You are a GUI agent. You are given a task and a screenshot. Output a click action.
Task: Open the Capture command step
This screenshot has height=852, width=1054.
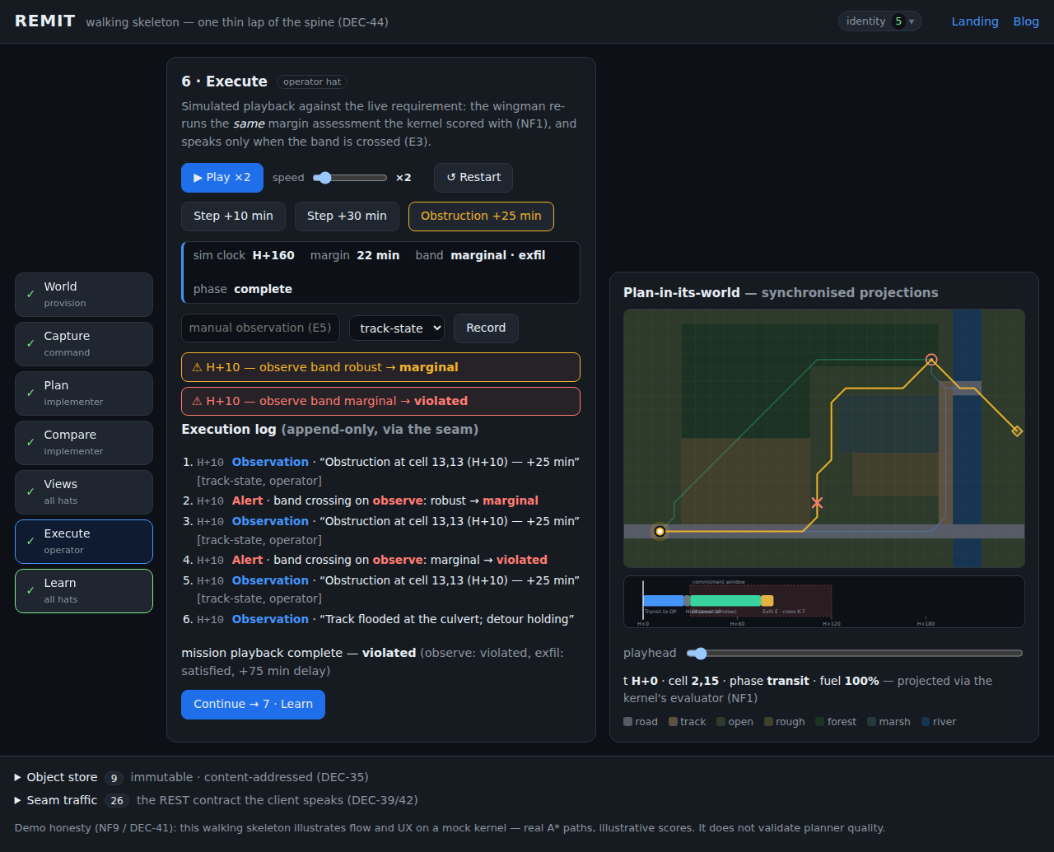pos(84,344)
